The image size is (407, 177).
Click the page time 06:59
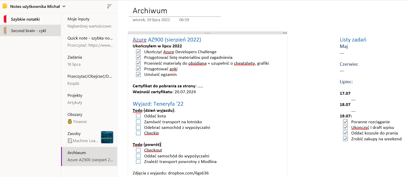[184, 20]
